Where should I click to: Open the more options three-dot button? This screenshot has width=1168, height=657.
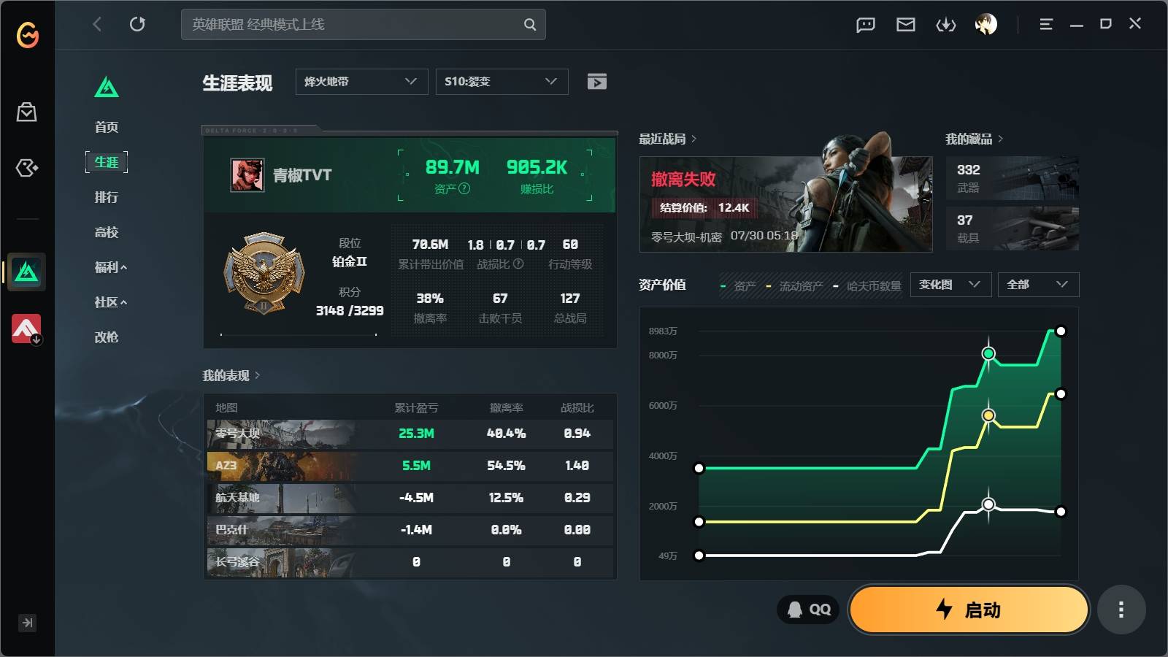click(1121, 610)
